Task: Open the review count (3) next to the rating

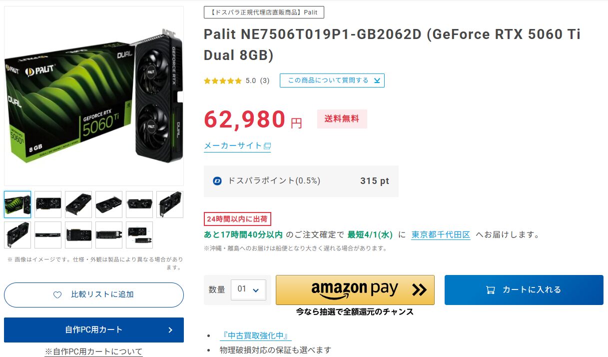Action: 265,80
